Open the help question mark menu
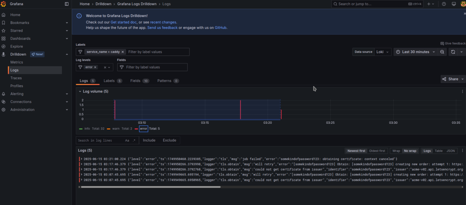This screenshot has width=466, height=205. pyautogui.click(x=444, y=4)
